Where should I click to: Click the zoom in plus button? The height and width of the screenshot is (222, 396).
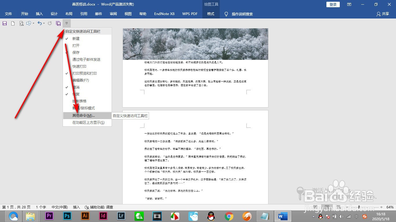click(x=382, y=207)
